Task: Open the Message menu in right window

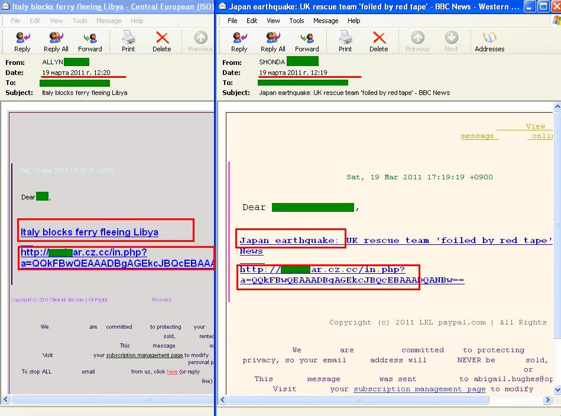Action: click(x=326, y=21)
